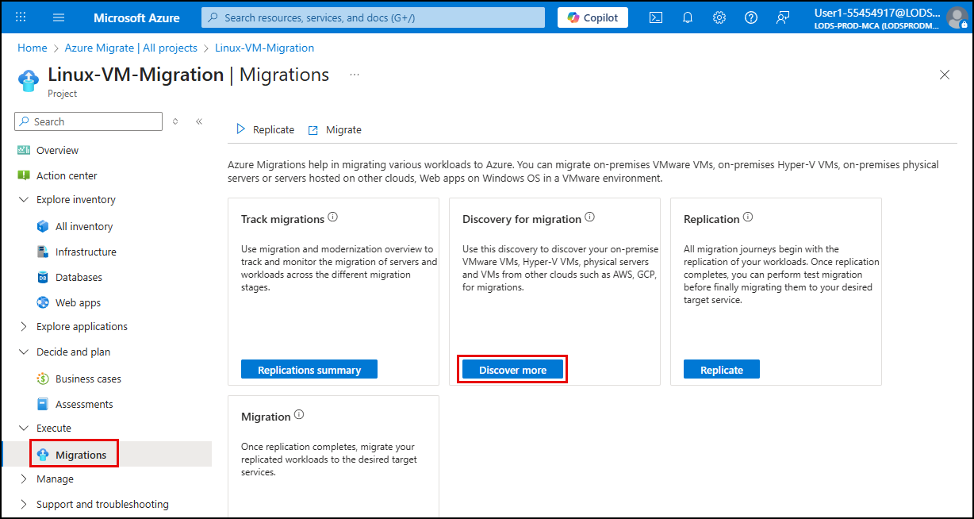Click the expand/collapse all sort icon
The width and height of the screenshot is (974, 519).
pyautogui.click(x=175, y=121)
